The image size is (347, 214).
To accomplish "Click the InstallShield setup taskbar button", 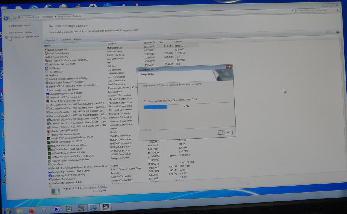I will 106,207.
